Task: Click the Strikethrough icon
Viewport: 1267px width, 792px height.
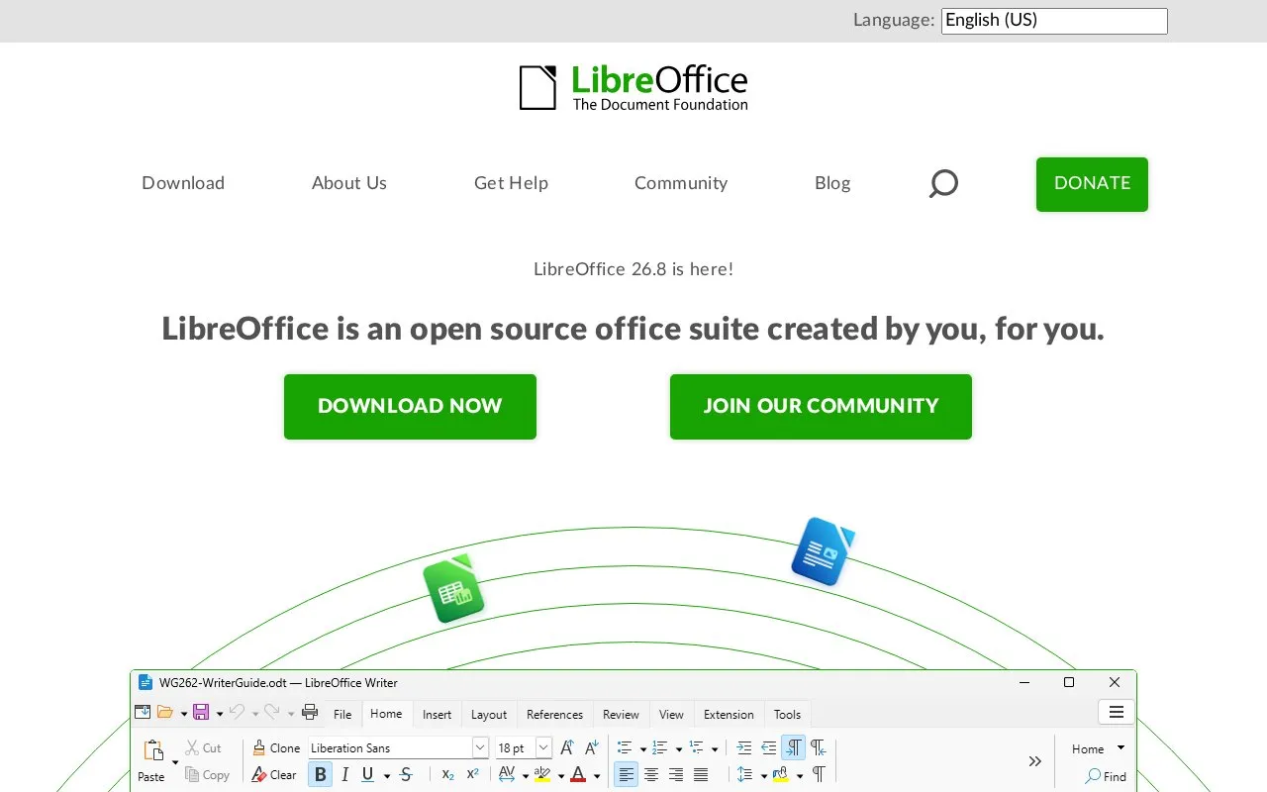Action: pos(406,774)
